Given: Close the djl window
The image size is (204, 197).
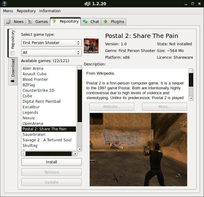Looking at the screenshot, I should [x=199, y=4].
